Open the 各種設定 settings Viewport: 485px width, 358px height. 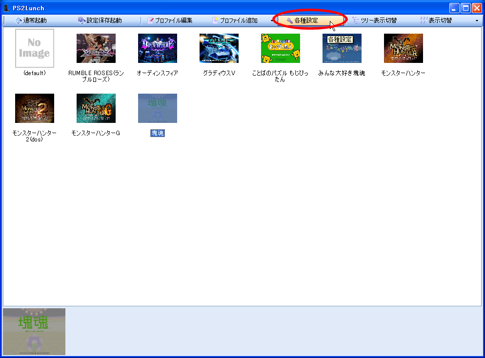310,20
